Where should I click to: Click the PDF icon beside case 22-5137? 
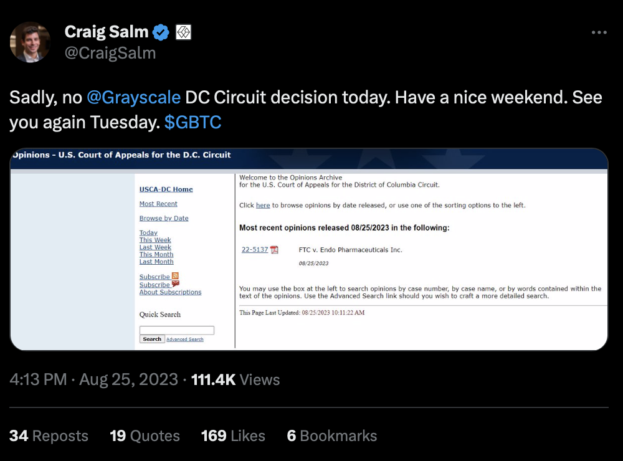tap(274, 250)
